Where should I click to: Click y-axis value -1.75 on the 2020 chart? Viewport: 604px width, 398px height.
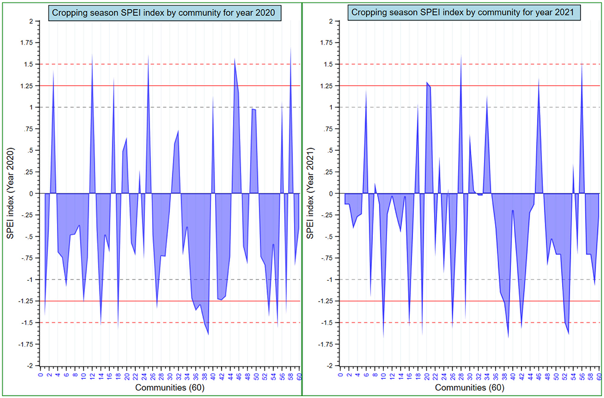click(x=26, y=344)
